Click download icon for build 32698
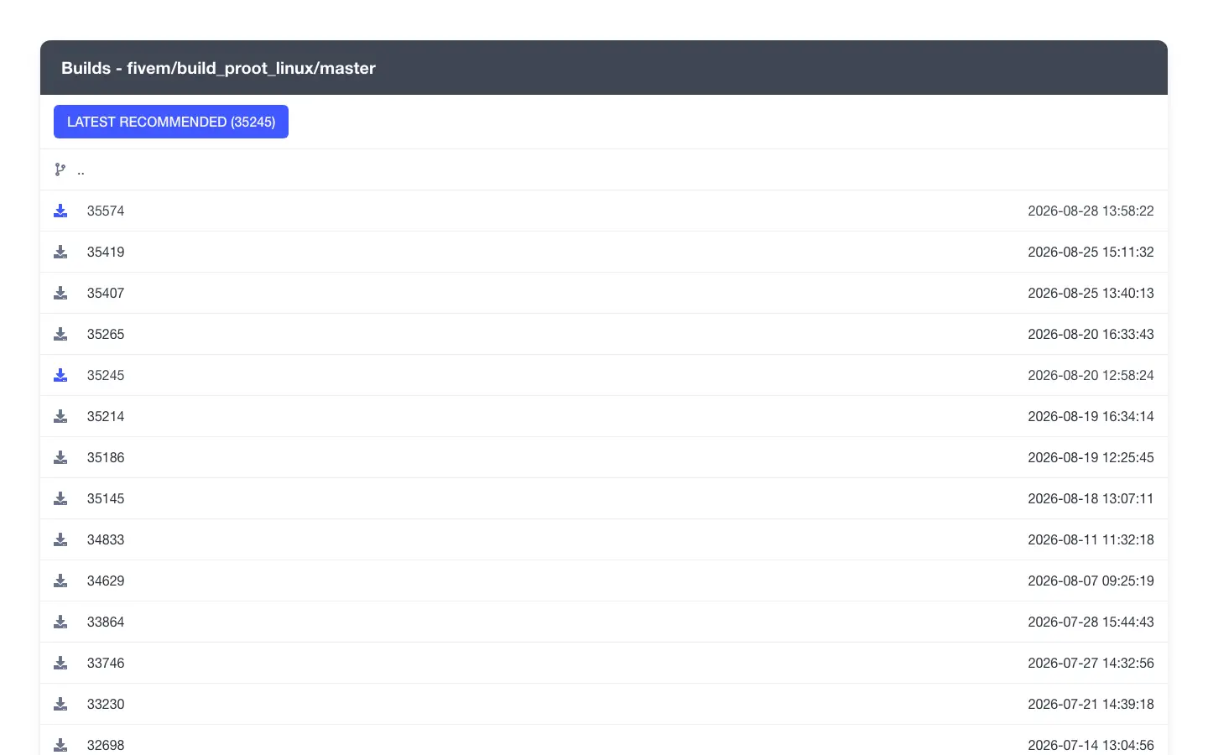 60,745
